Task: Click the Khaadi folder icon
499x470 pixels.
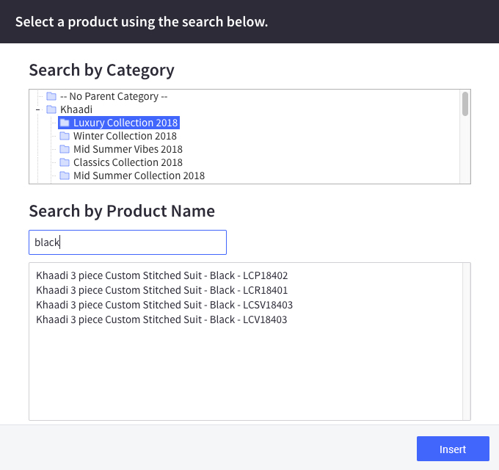Action: pyautogui.click(x=51, y=109)
